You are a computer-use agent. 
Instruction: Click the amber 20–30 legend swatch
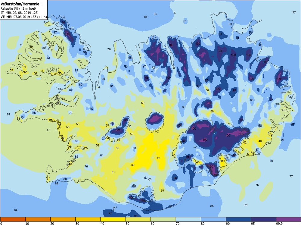pyautogui.click(x=63, y=219)
